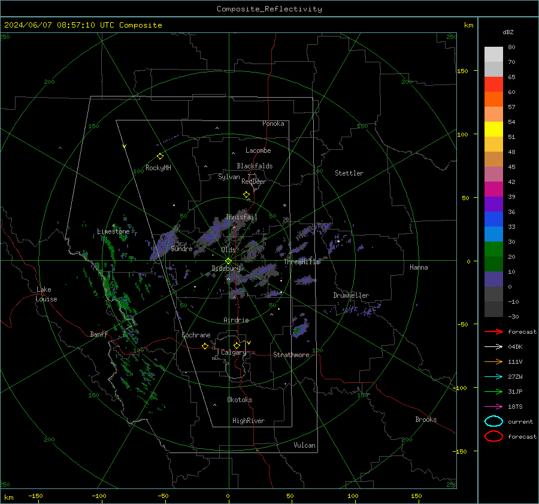Click the slate purple 10-0 dBZ swatch
539x504 pixels.
(x=493, y=279)
